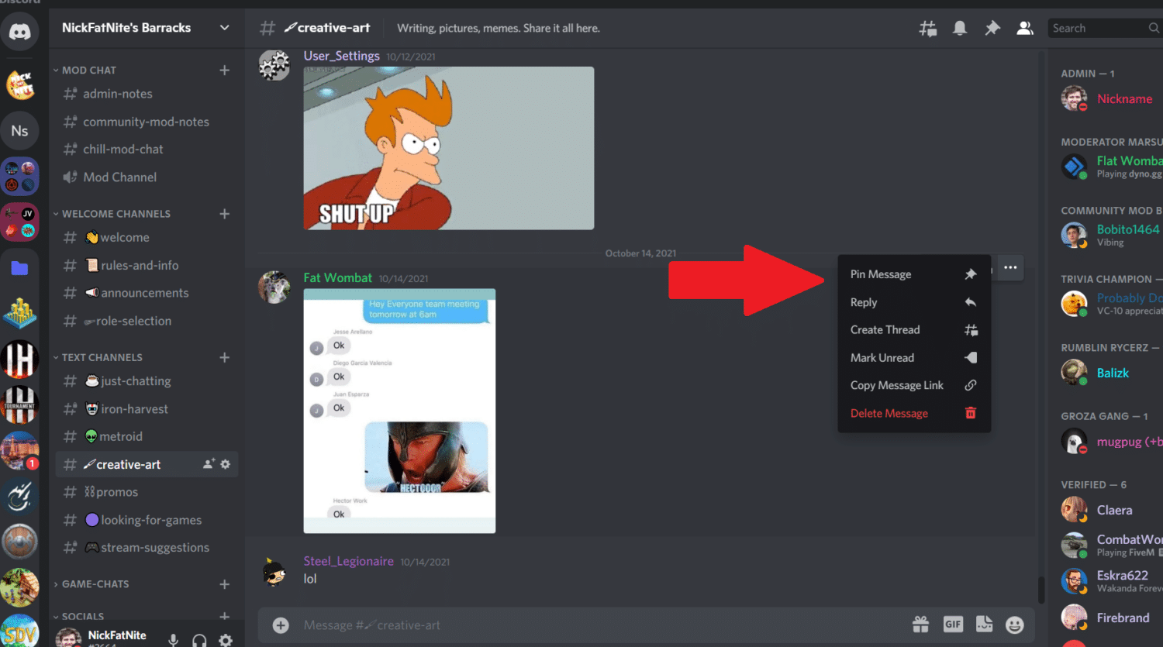This screenshot has height=647, width=1163.
Task: Add channel to GAME-CHATS with plus
Action: pyautogui.click(x=224, y=584)
